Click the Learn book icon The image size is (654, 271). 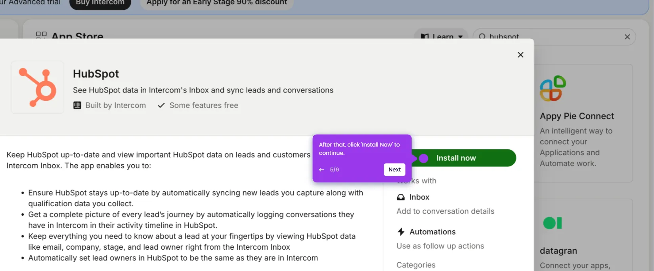point(425,37)
